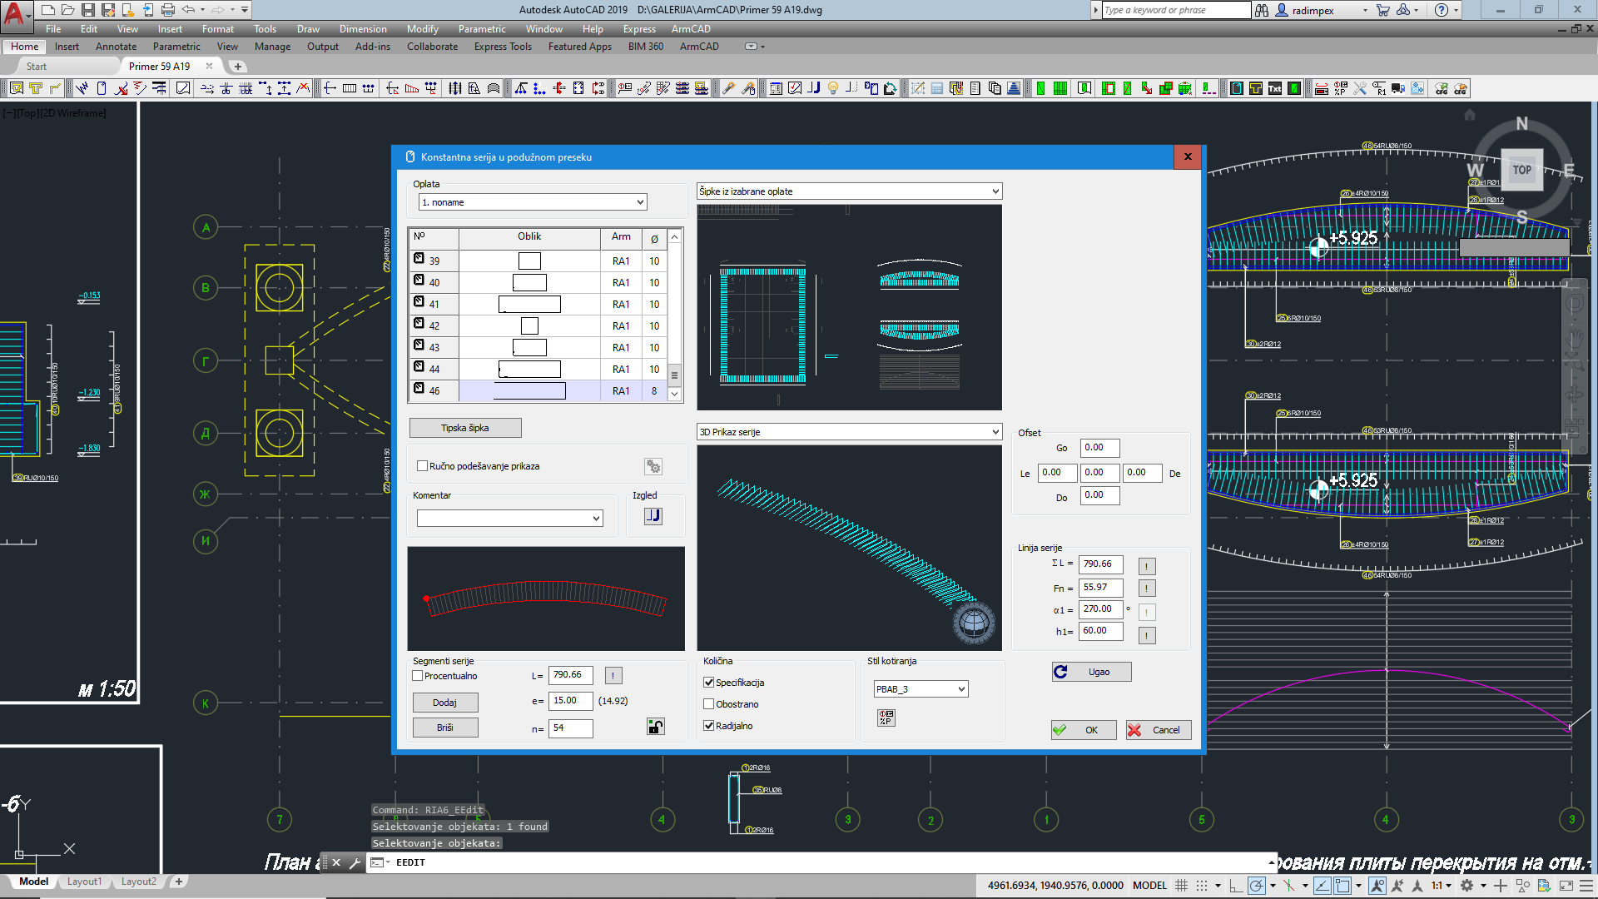Open the ArmCAD menu in menu bar

[691, 29]
